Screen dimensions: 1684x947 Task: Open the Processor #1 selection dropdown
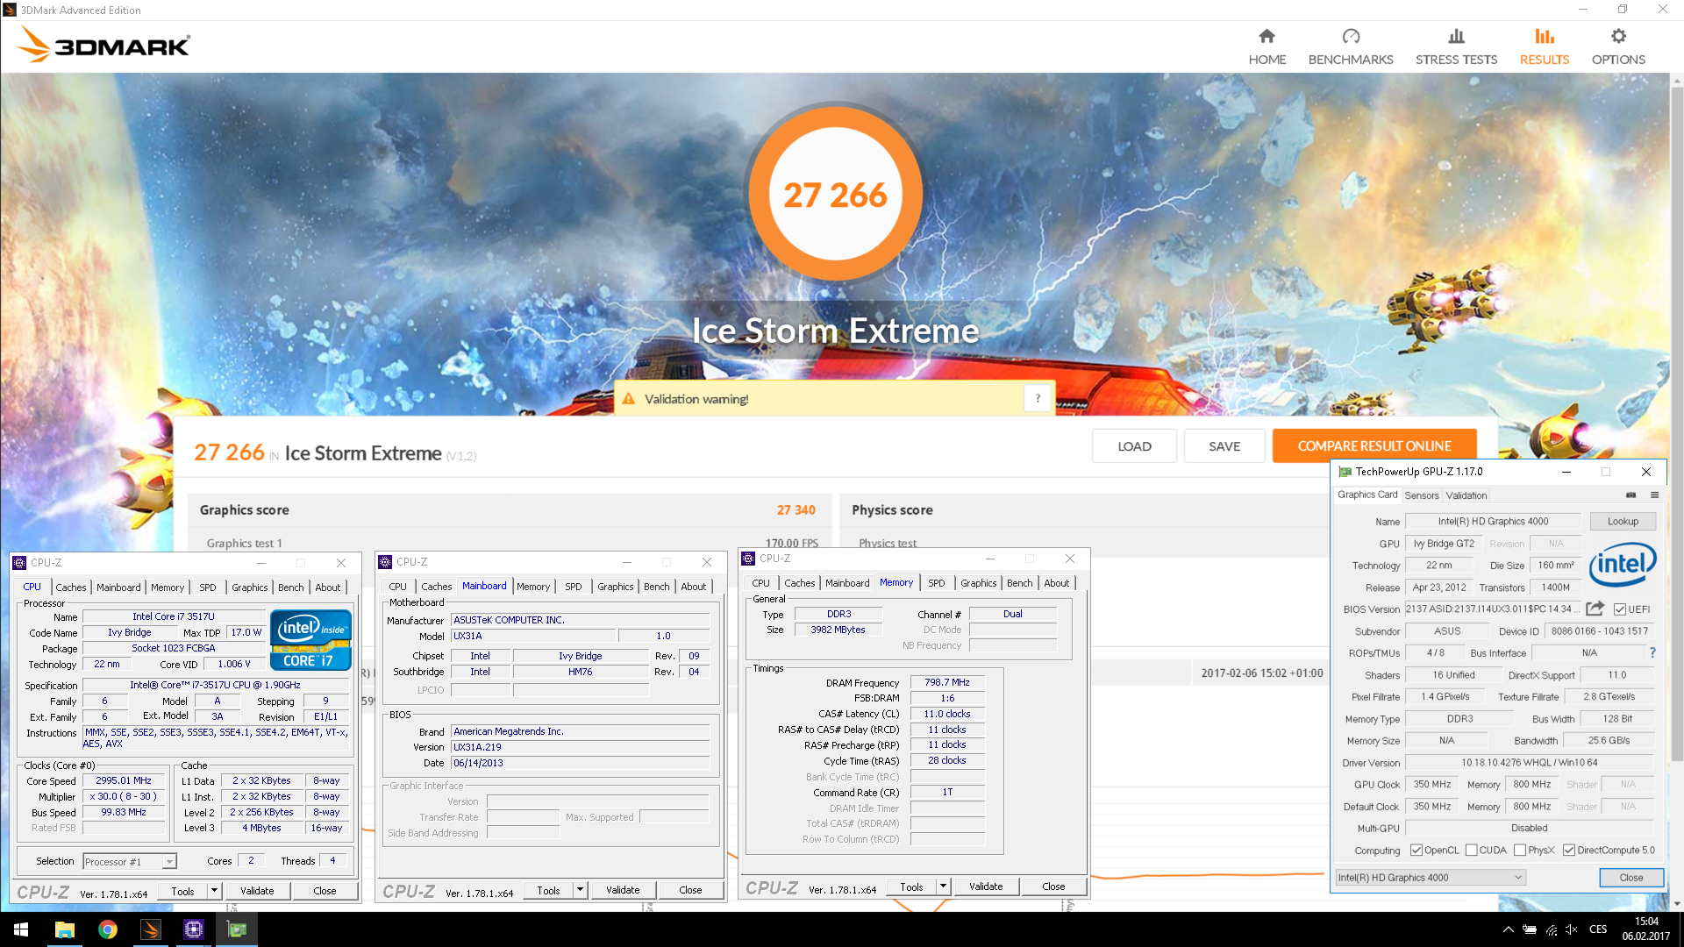(130, 861)
